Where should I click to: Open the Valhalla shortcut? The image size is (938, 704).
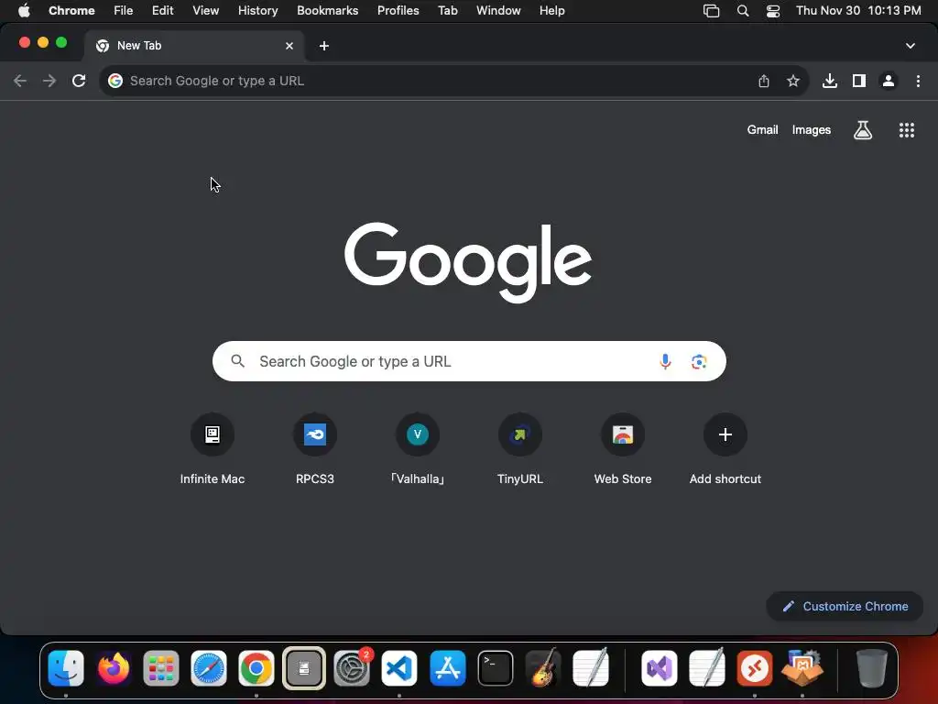tap(418, 449)
